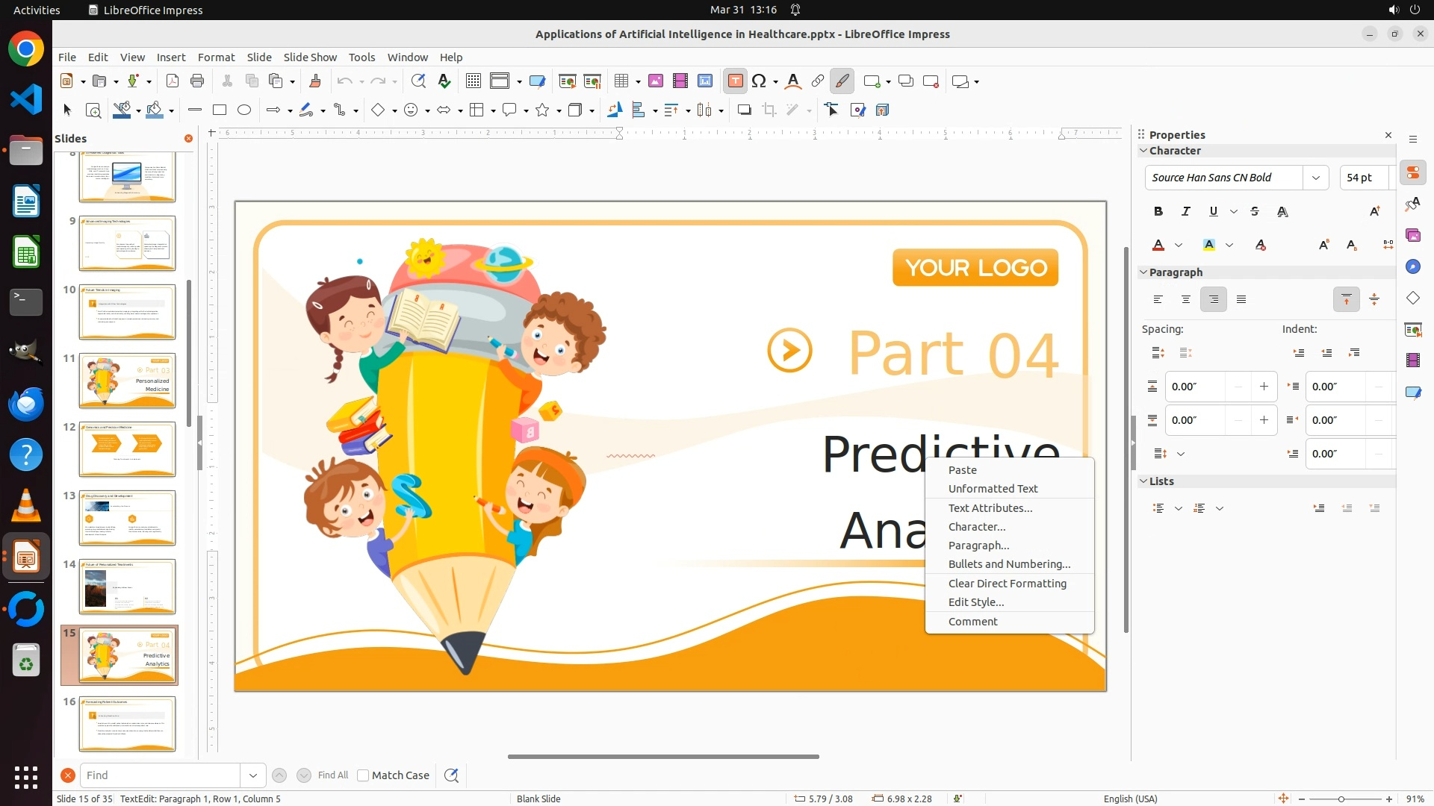Click the Insert Special Character icon

760,81
